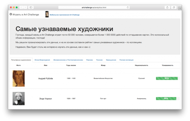190x121 pixels.
Task: Click the artchallenge.ru address bar
Action: (x=94, y=7)
